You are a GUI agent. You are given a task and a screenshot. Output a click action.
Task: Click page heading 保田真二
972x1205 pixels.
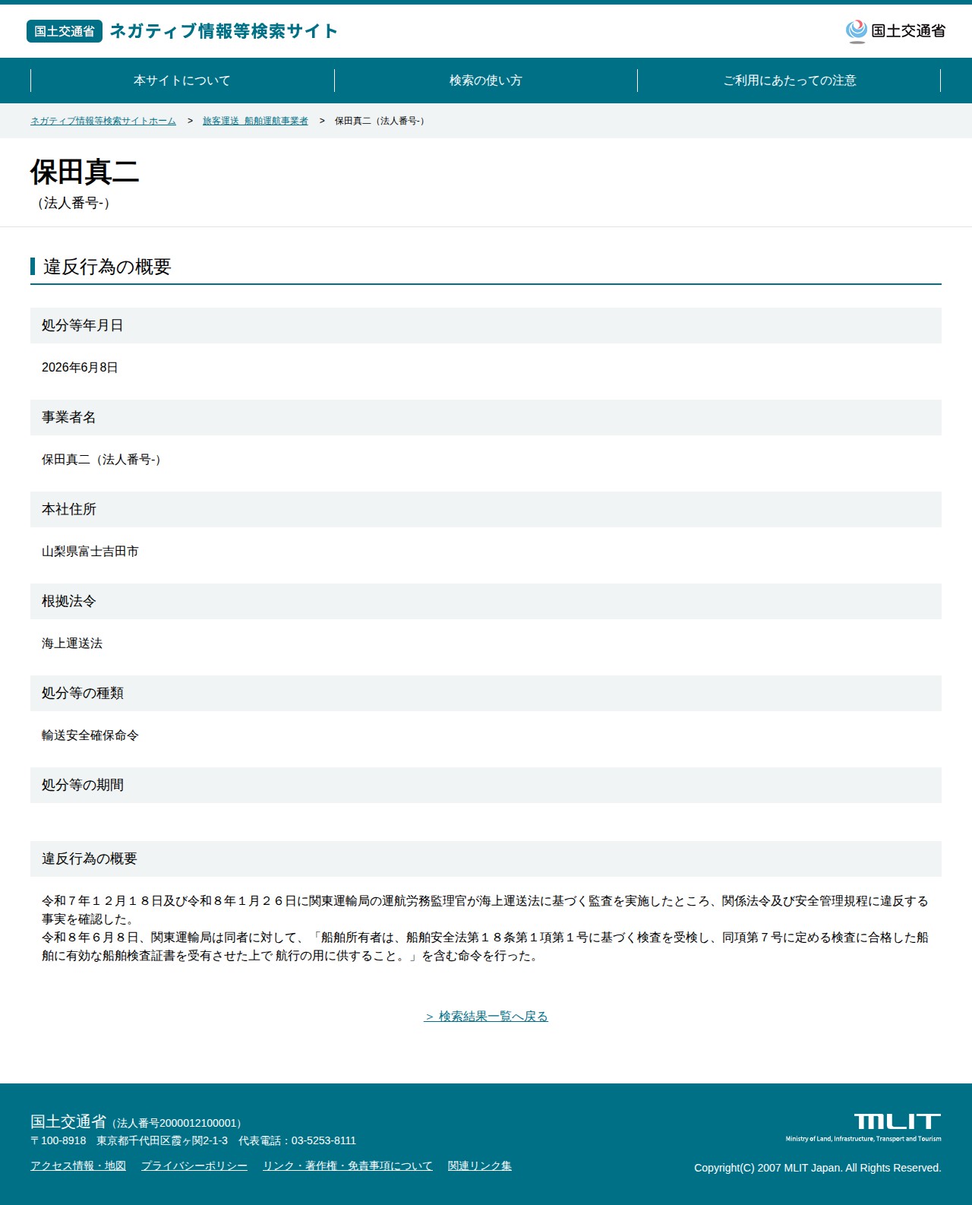85,172
